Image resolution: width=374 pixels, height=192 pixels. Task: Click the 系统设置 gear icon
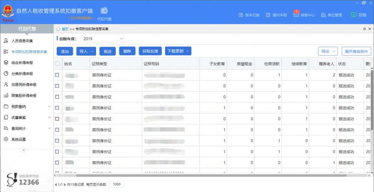point(6,139)
